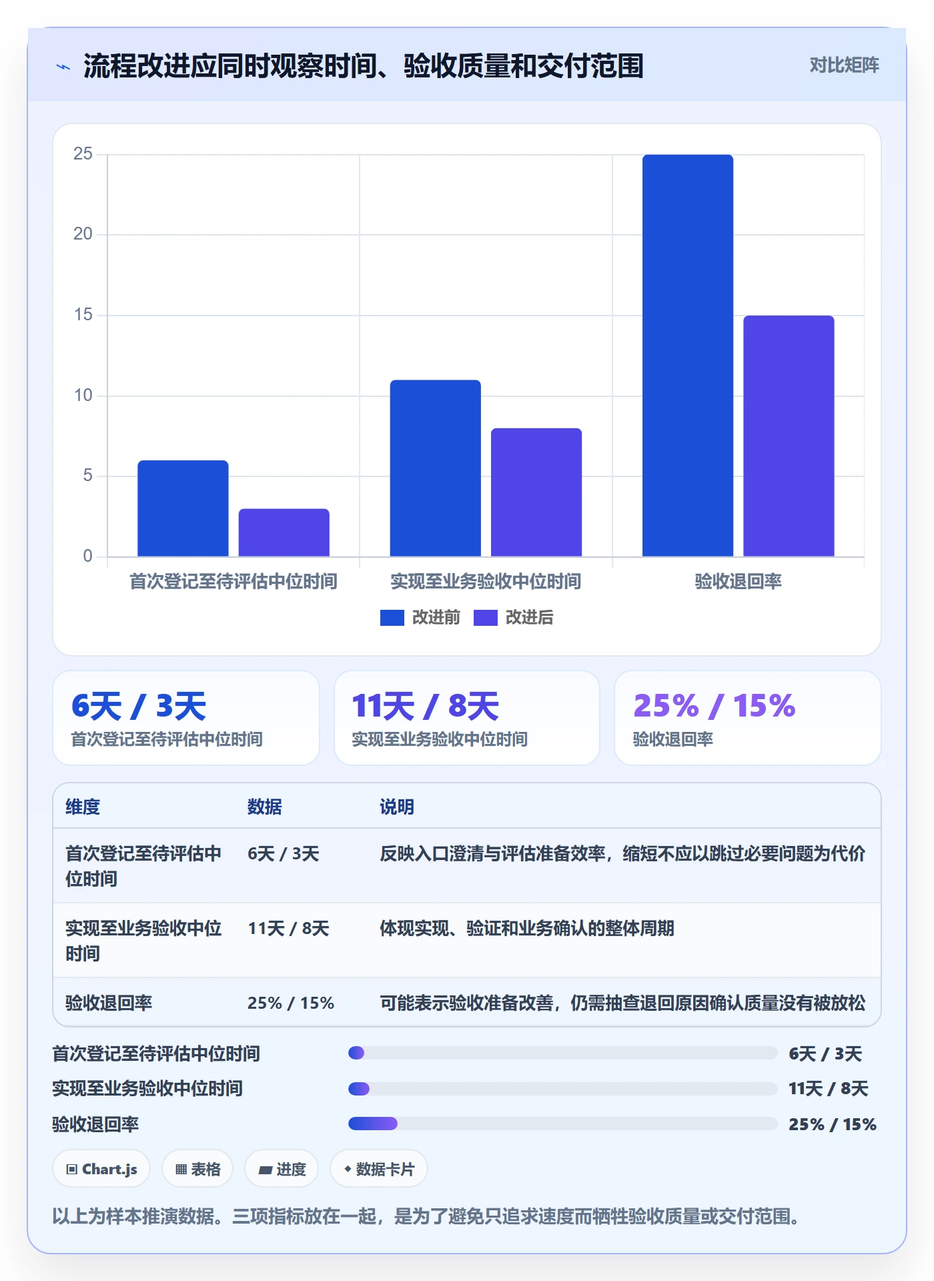Click the 首次登记至待评估中位时间 progress bar
The width and height of the screenshot is (934, 1281).
pos(563,1053)
